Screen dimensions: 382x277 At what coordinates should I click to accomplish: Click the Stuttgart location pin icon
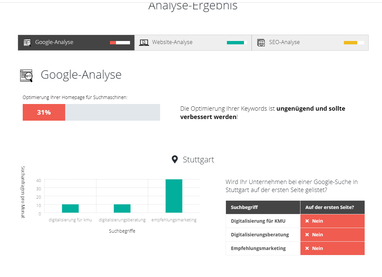point(174,159)
